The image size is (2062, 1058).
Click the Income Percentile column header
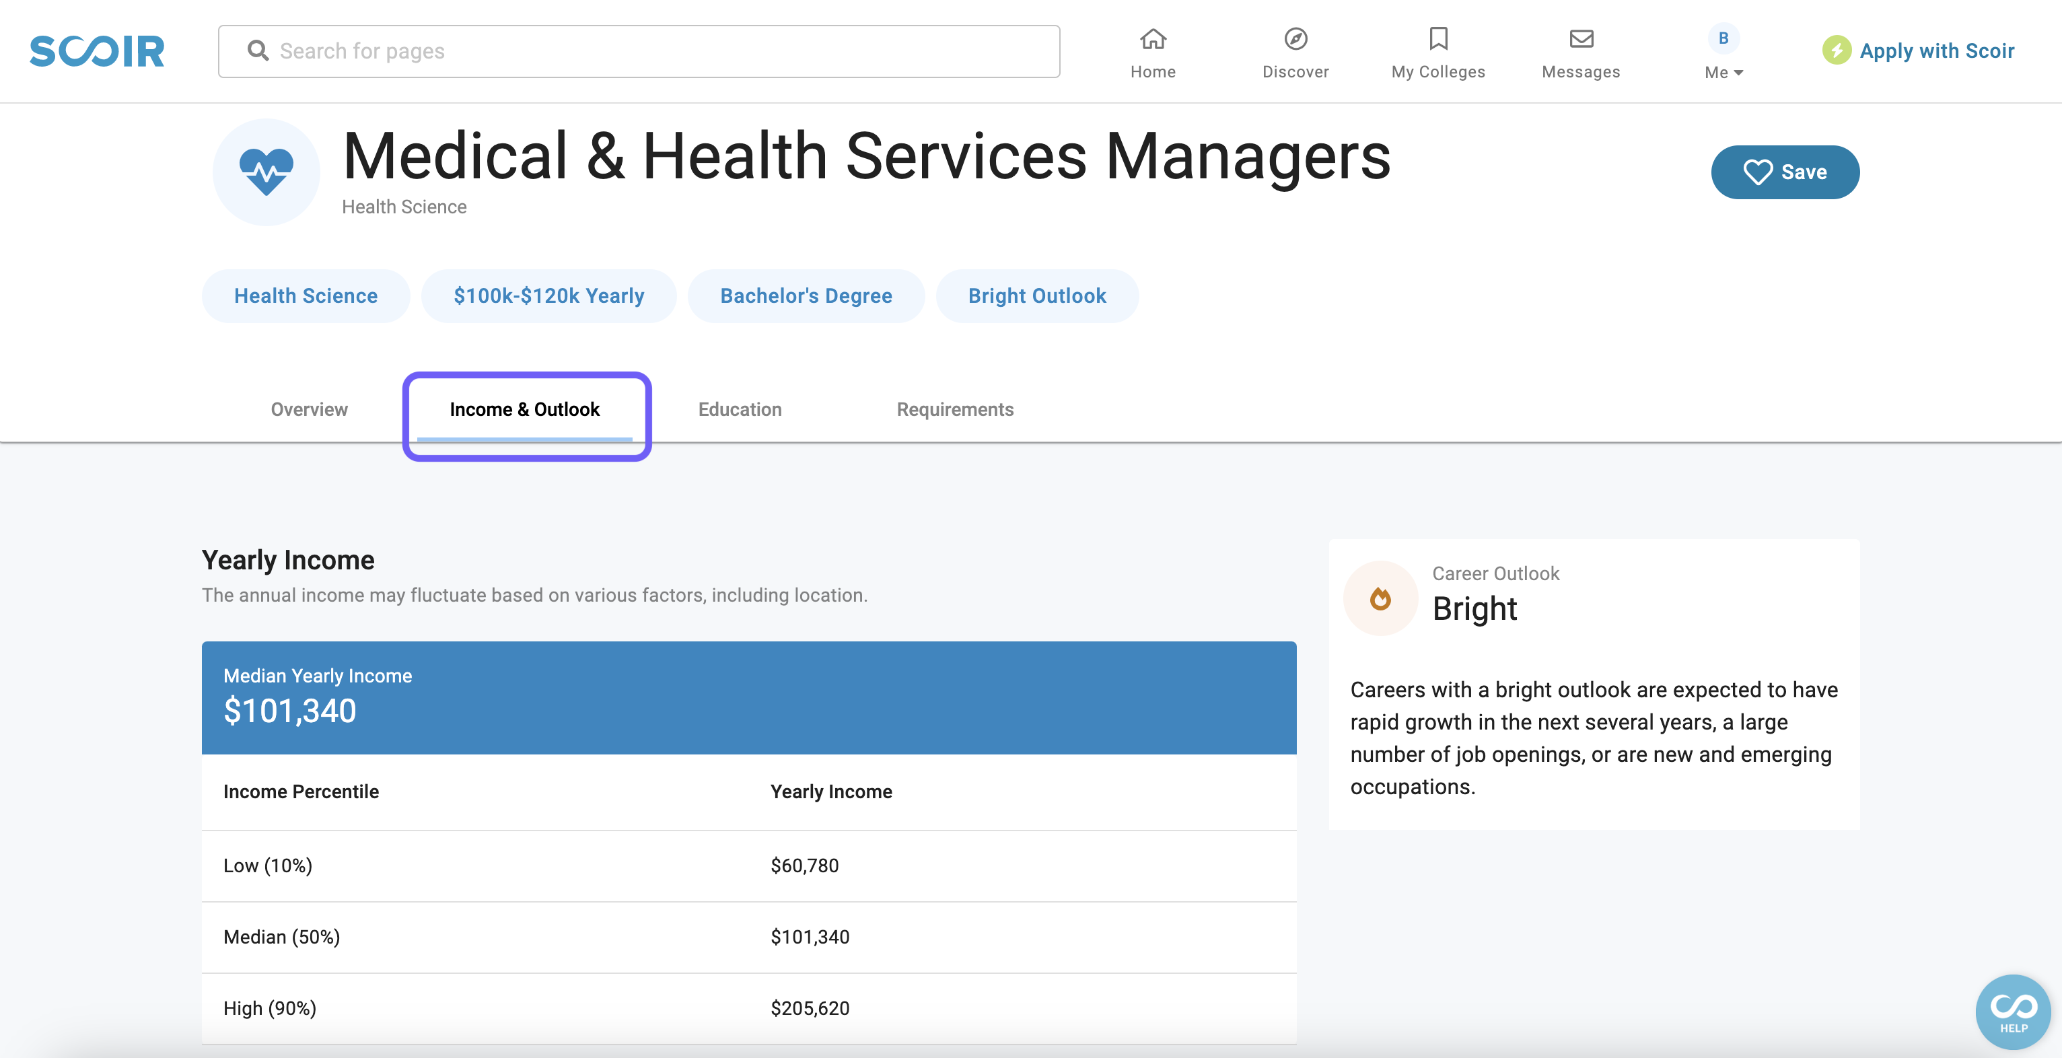click(x=301, y=791)
